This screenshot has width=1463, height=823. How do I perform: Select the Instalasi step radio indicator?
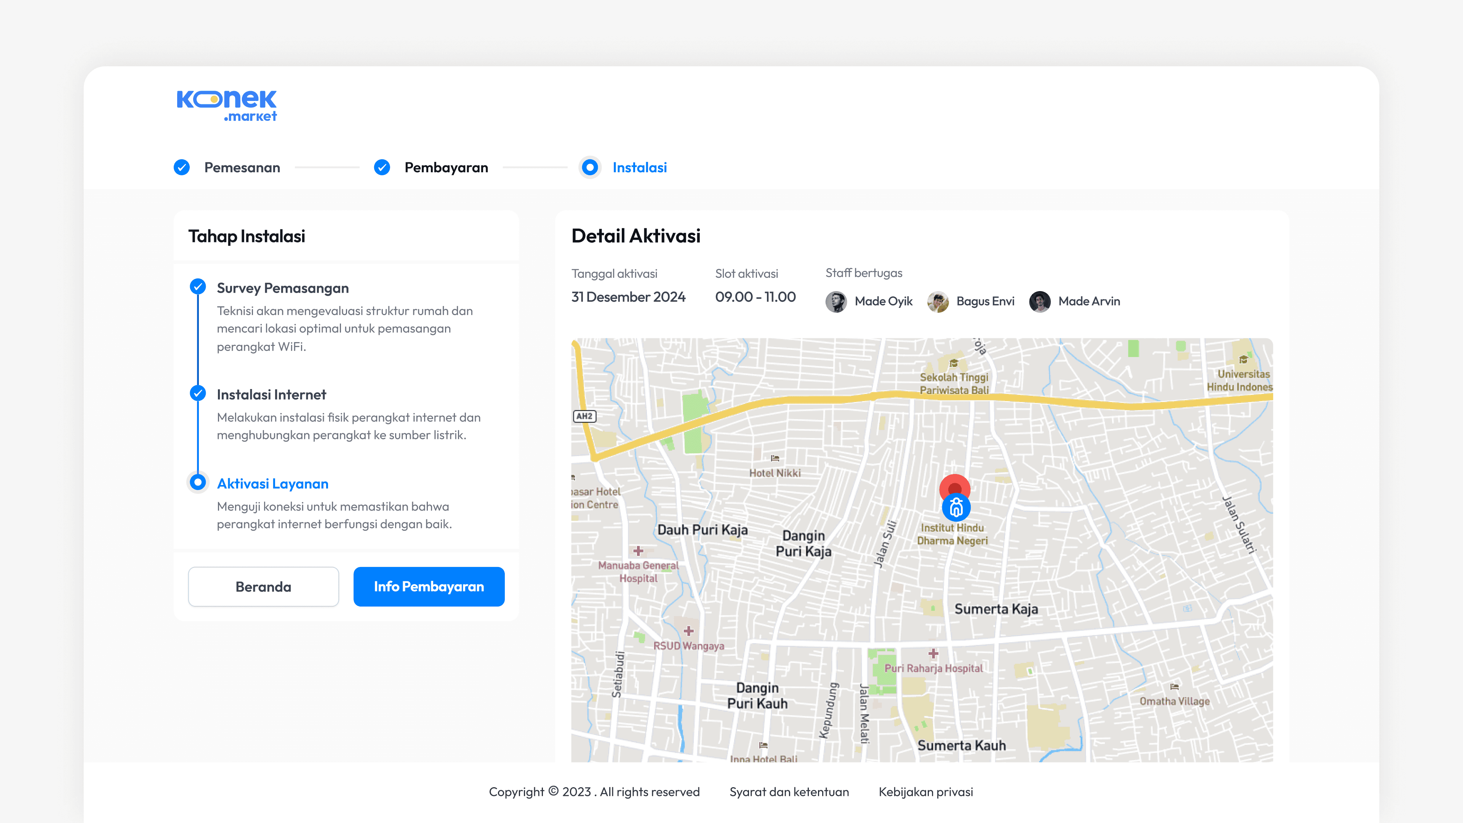(590, 168)
